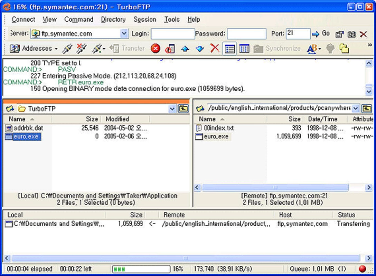
Task: Open the Connect menu
Action: 23,19
